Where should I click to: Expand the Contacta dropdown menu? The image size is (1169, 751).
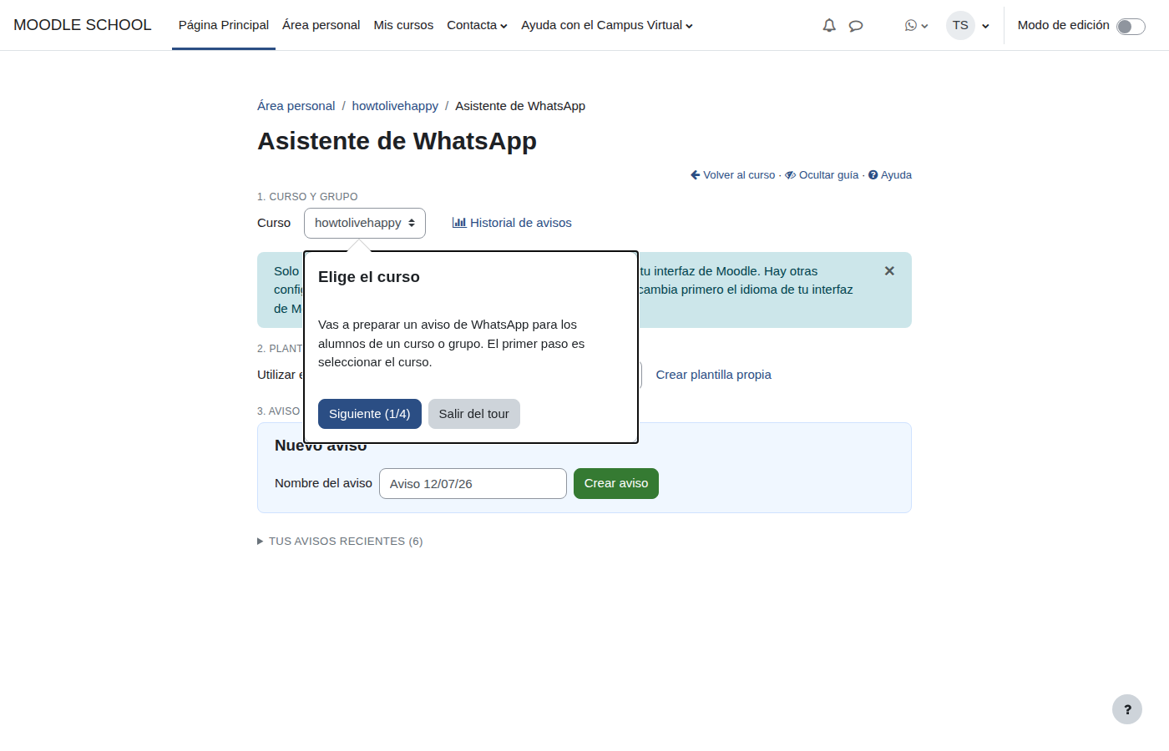pos(477,25)
